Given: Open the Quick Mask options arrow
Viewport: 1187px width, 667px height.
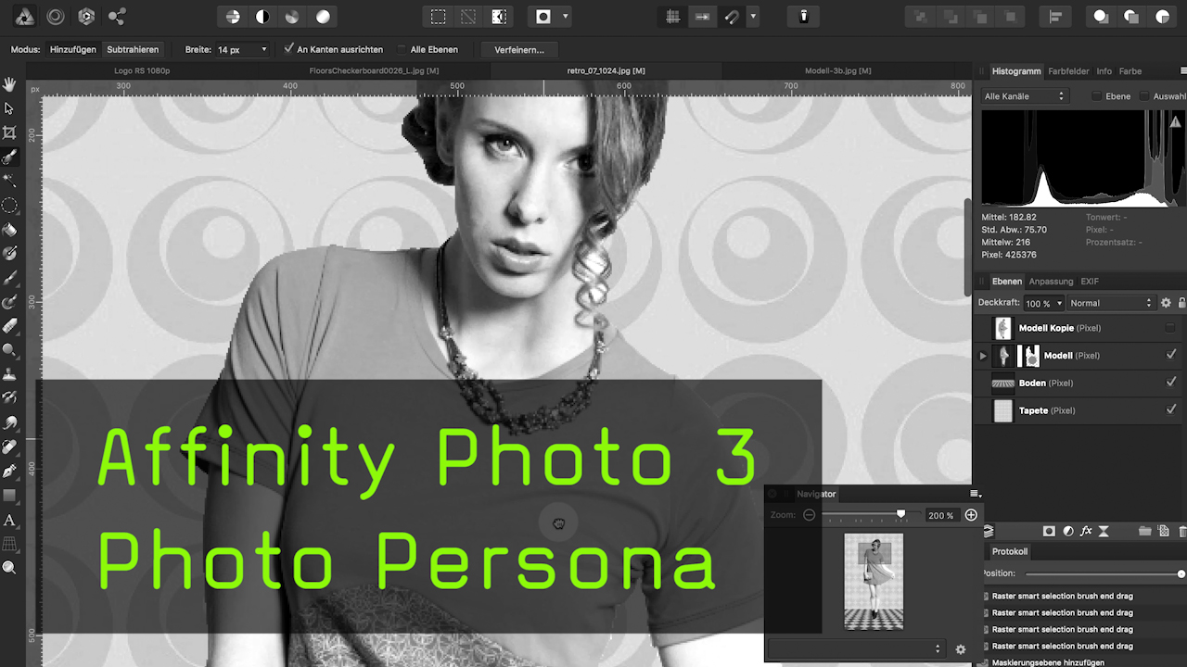Looking at the screenshot, I should (x=566, y=17).
